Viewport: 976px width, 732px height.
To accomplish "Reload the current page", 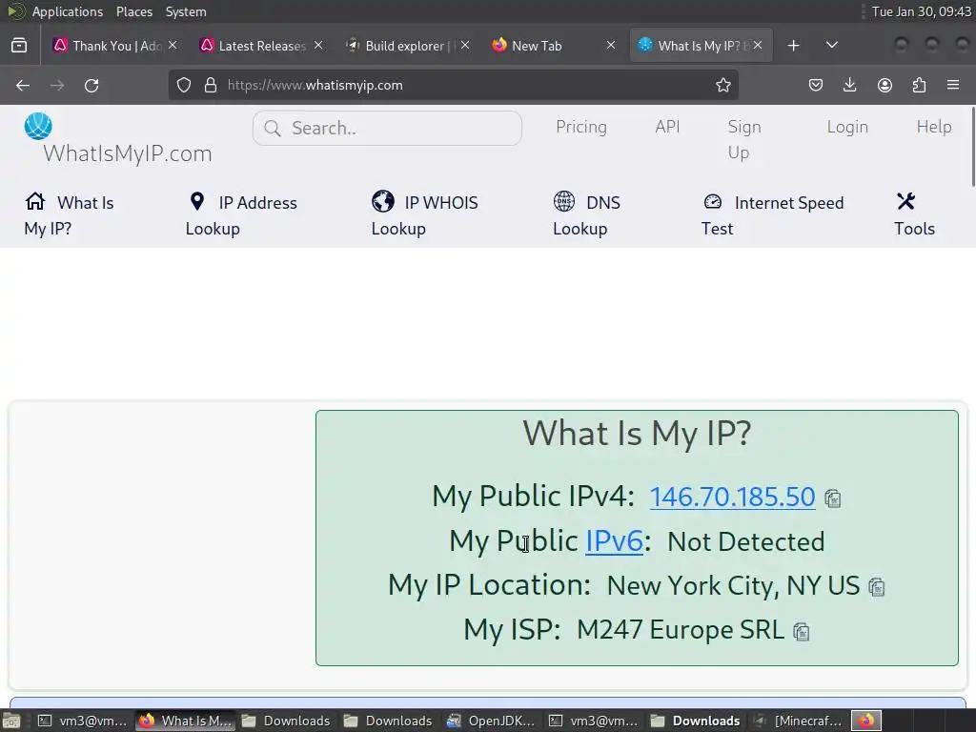I will coord(91,85).
